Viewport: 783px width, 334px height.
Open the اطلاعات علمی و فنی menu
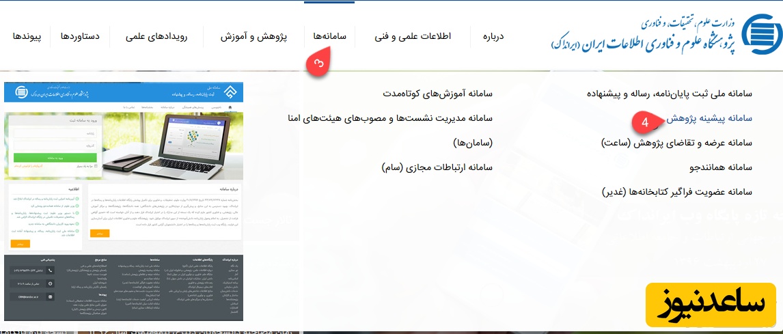tap(413, 36)
